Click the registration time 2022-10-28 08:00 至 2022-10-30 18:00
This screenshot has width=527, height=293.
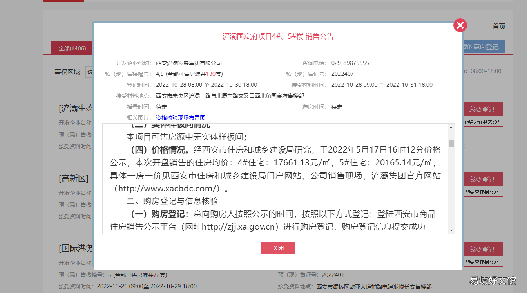click(206, 85)
